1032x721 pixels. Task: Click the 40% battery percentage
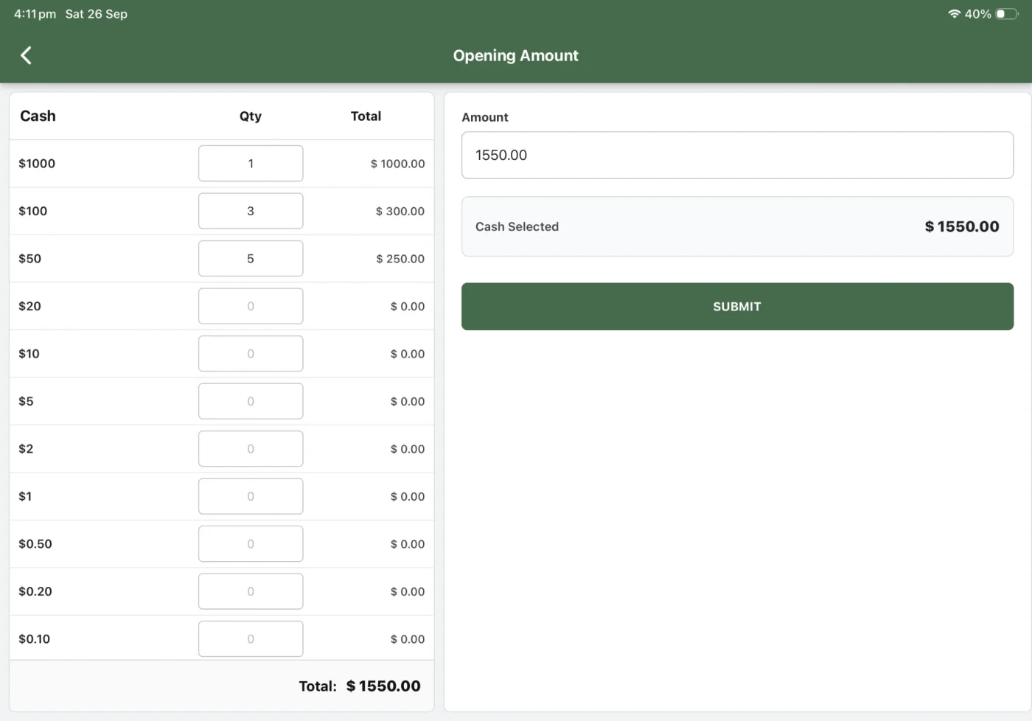coord(977,14)
